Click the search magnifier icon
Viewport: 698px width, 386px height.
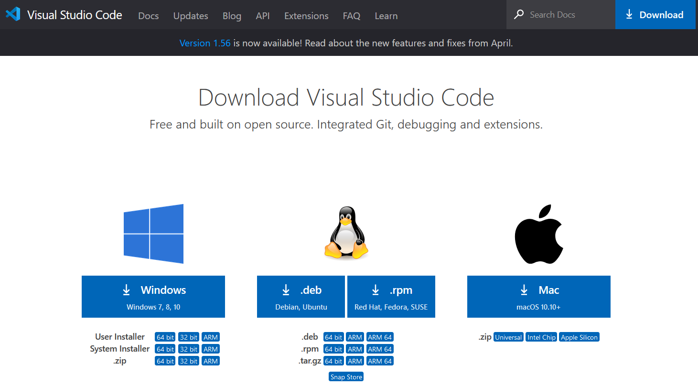tap(519, 14)
